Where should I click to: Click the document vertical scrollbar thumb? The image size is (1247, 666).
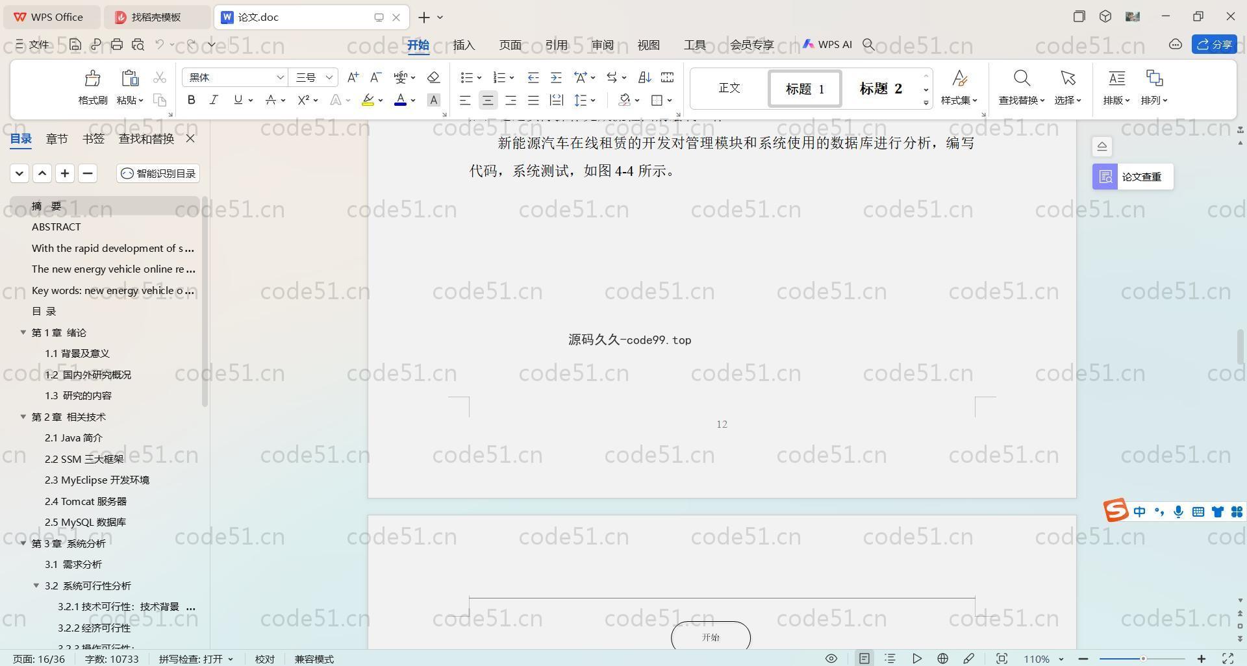click(x=1240, y=346)
